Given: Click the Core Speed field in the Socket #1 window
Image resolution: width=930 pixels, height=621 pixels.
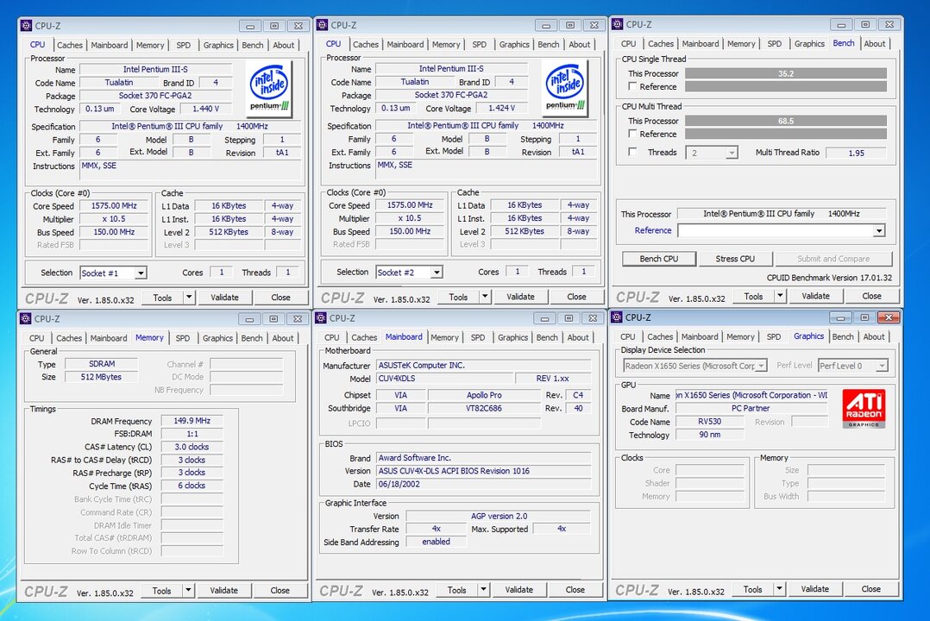Looking at the screenshot, I should [114, 206].
